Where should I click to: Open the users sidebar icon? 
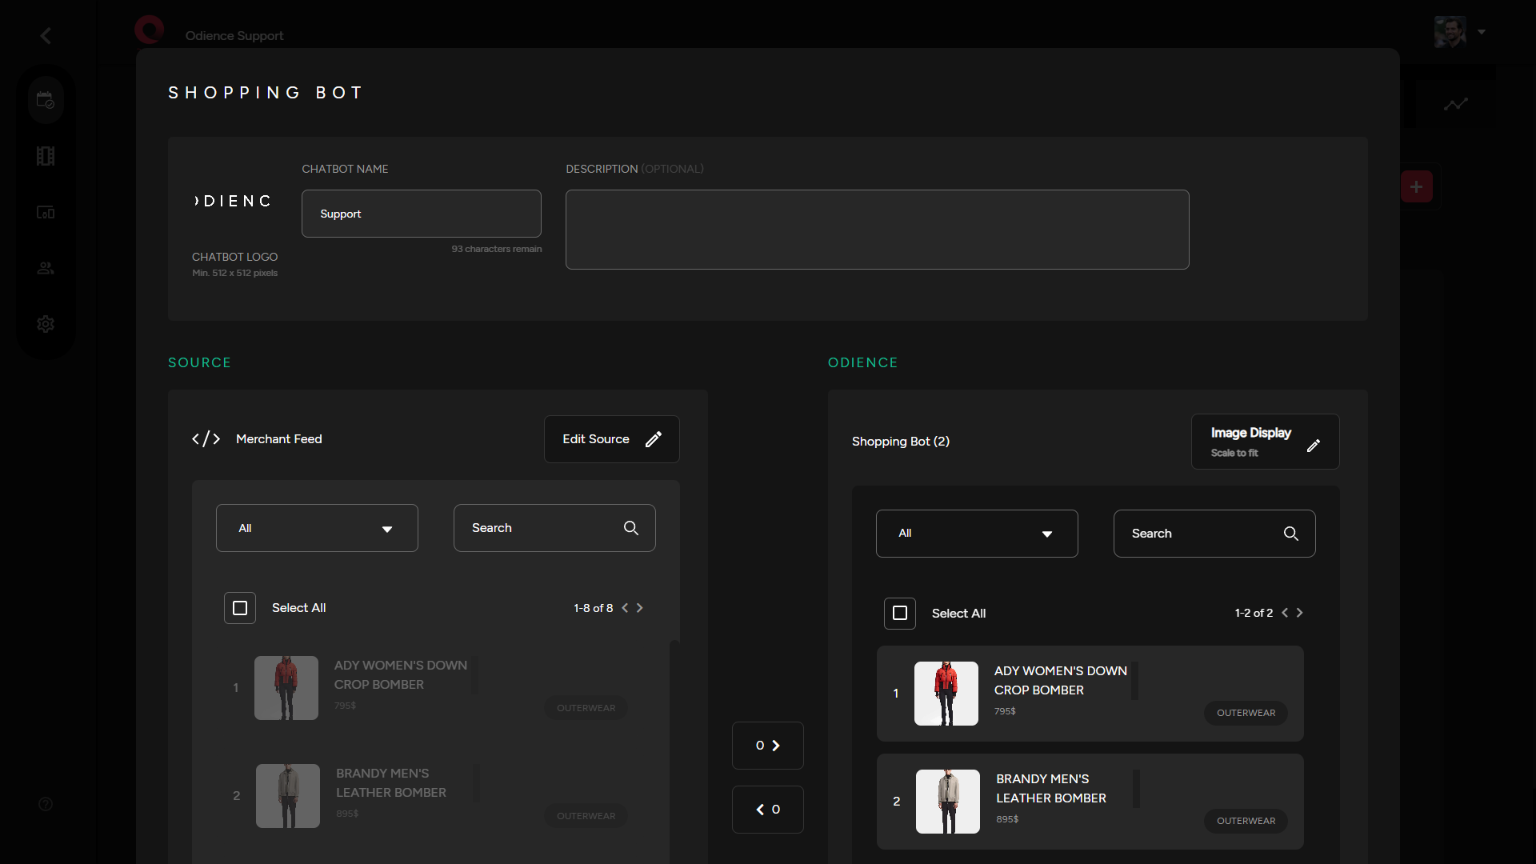coord(46,268)
